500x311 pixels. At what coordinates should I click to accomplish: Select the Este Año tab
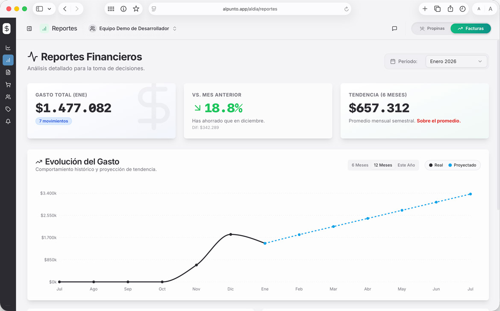click(406, 165)
